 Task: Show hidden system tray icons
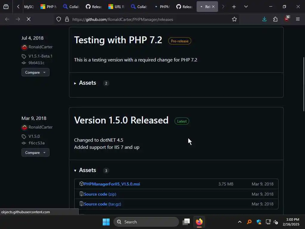click(240, 222)
